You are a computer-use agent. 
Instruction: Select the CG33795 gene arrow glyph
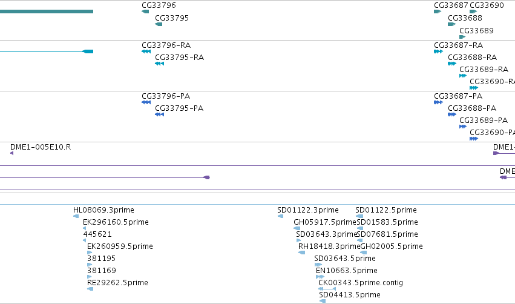pyautogui.click(x=159, y=24)
